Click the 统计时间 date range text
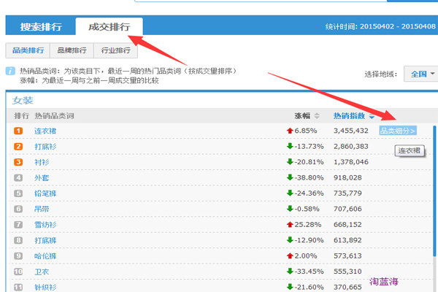 click(x=380, y=26)
